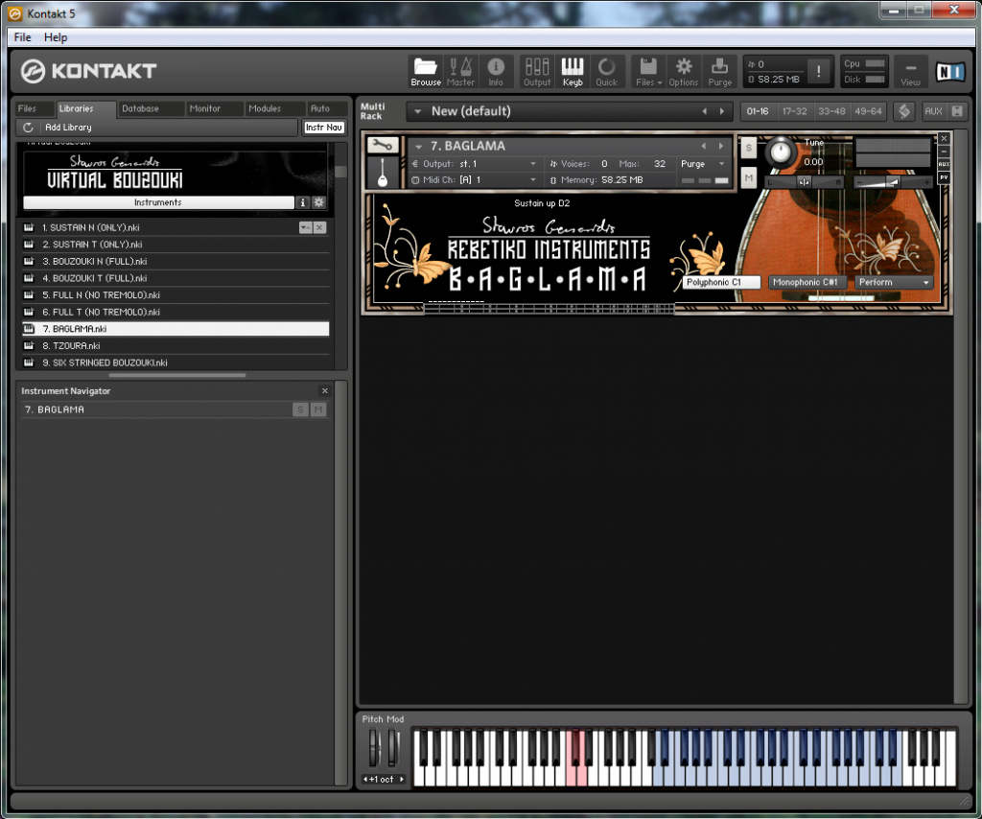The image size is (982, 819).
Task: Open the Perform dropdown menu
Action: [894, 282]
